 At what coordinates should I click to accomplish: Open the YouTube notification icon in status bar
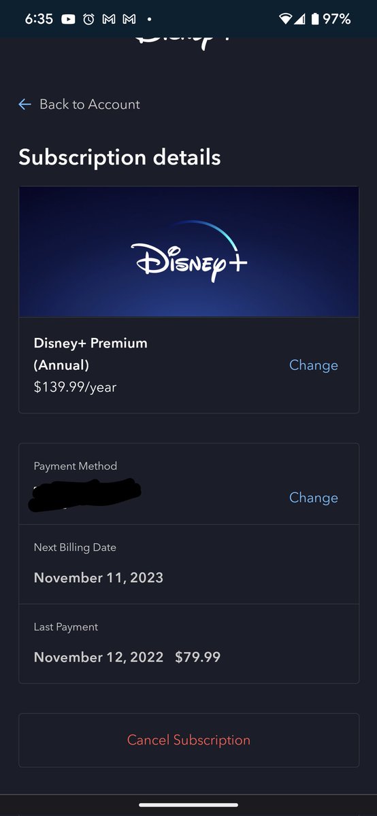point(68,19)
